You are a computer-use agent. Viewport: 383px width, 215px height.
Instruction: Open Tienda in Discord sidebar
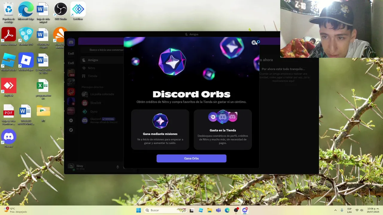tap(102, 76)
